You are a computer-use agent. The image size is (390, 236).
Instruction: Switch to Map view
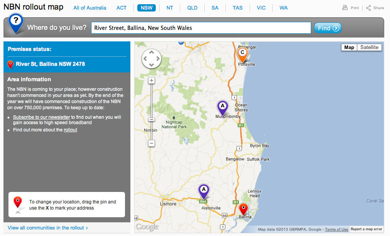click(x=349, y=47)
